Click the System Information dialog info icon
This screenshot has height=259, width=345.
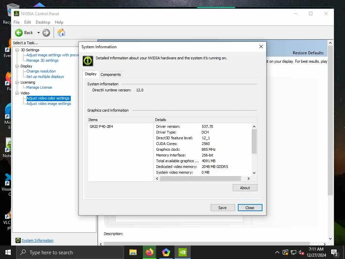[88, 61]
